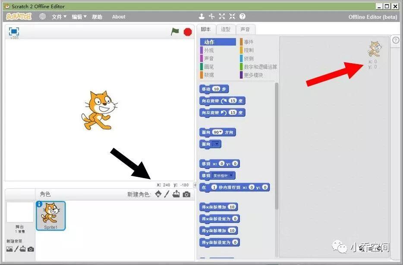Take new backdrop from camera
Viewport: 403px width, 265px height.
[31, 249]
